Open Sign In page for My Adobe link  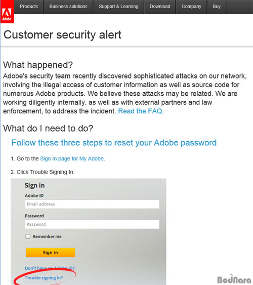[72, 158]
